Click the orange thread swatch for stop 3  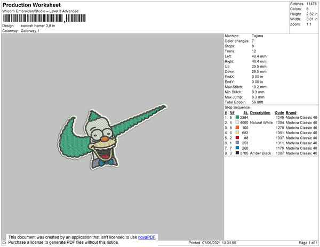pos(237,127)
